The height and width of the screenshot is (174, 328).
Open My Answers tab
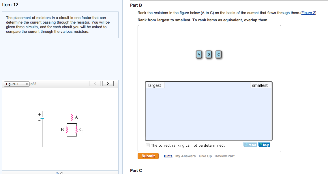pos(185,156)
